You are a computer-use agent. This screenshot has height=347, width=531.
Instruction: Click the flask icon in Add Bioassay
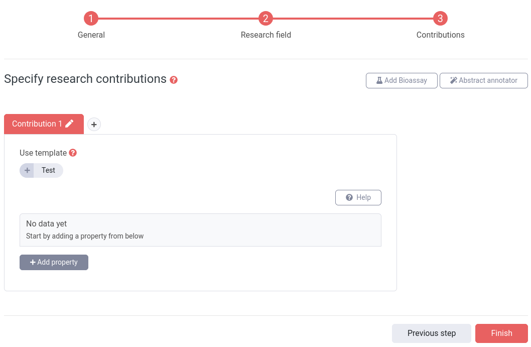[379, 81]
